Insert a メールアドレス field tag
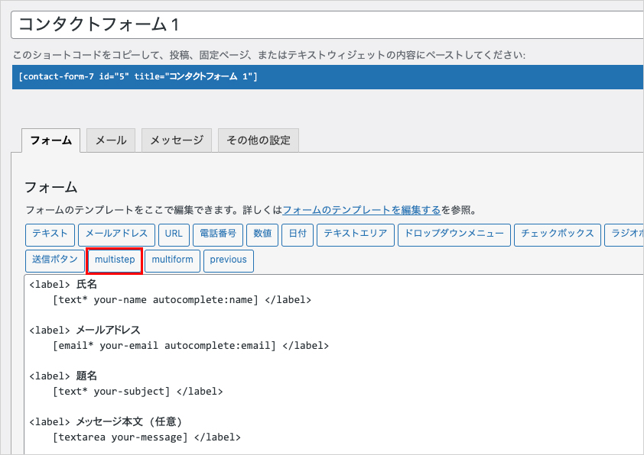Image resolution: width=644 pixels, height=455 pixels. click(x=117, y=235)
